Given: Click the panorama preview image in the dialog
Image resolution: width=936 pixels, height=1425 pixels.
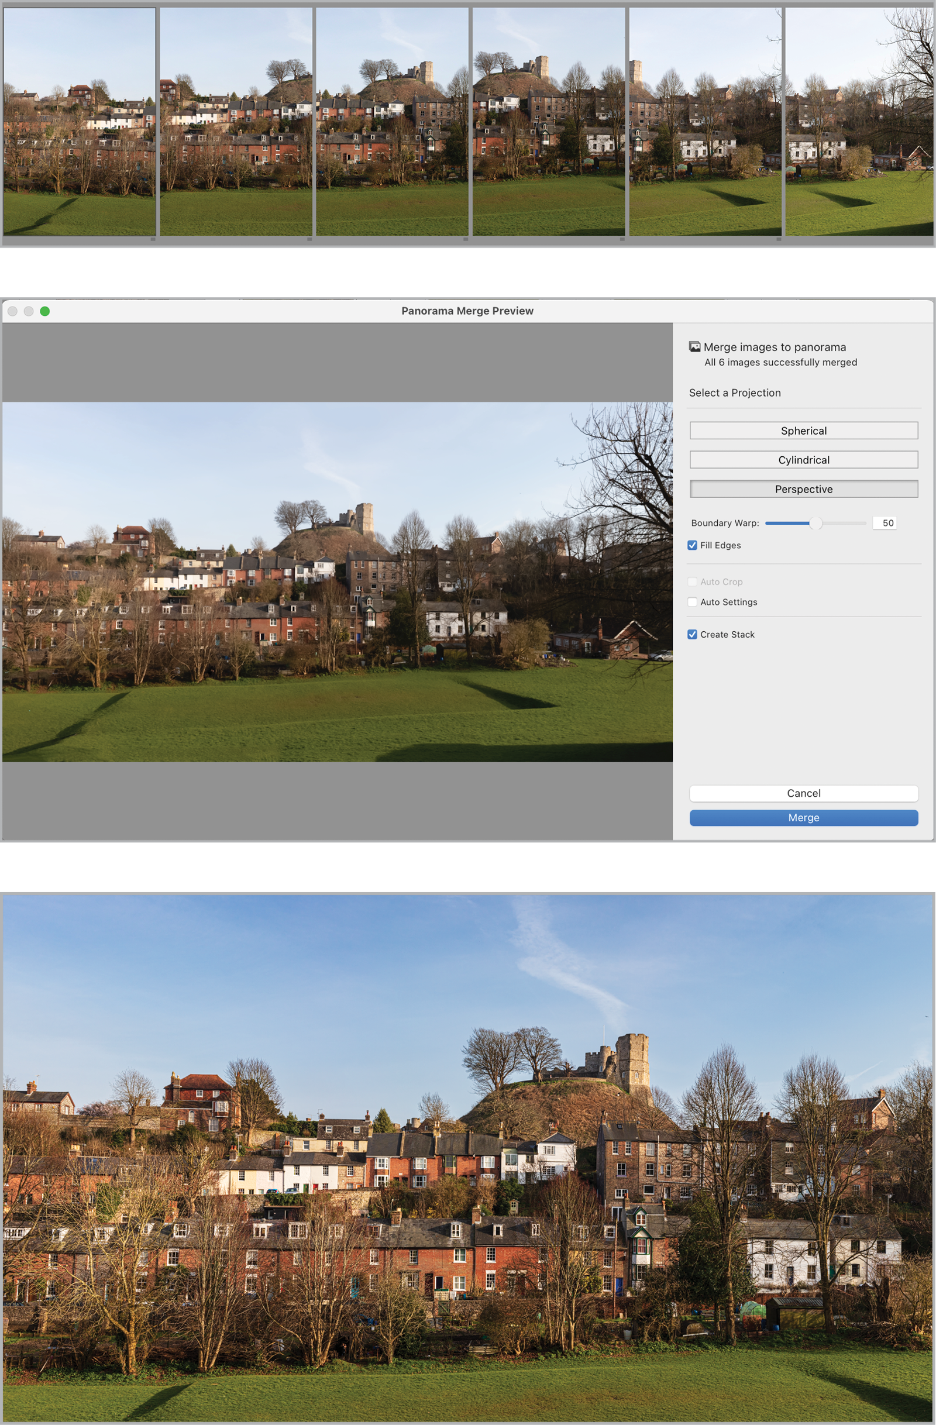Looking at the screenshot, I should click(x=337, y=582).
